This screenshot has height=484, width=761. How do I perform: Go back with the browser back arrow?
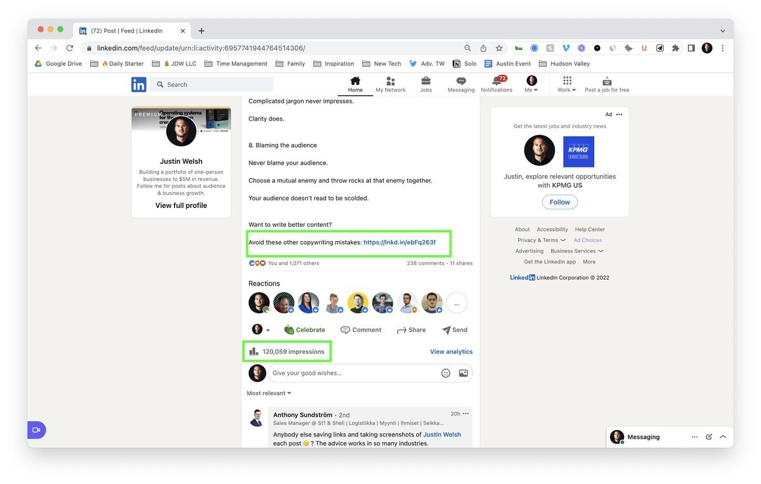coord(38,48)
